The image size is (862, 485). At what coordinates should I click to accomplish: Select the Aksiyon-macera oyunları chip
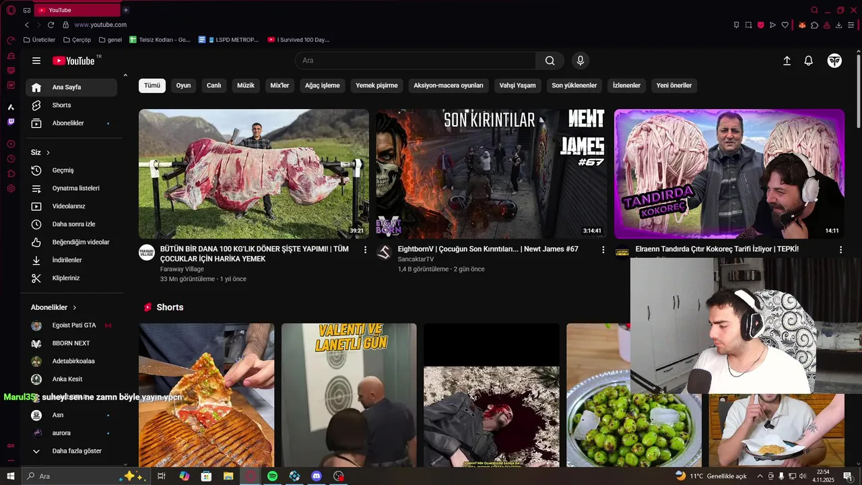[449, 86]
